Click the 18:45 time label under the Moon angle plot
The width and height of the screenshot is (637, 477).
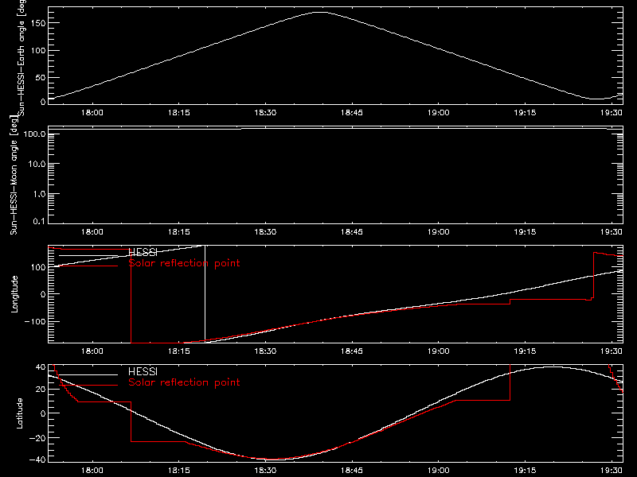tap(352, 232)
